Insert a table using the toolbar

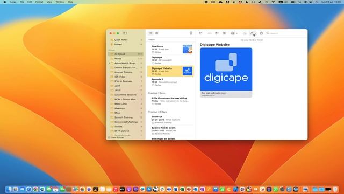click(224, 33)
